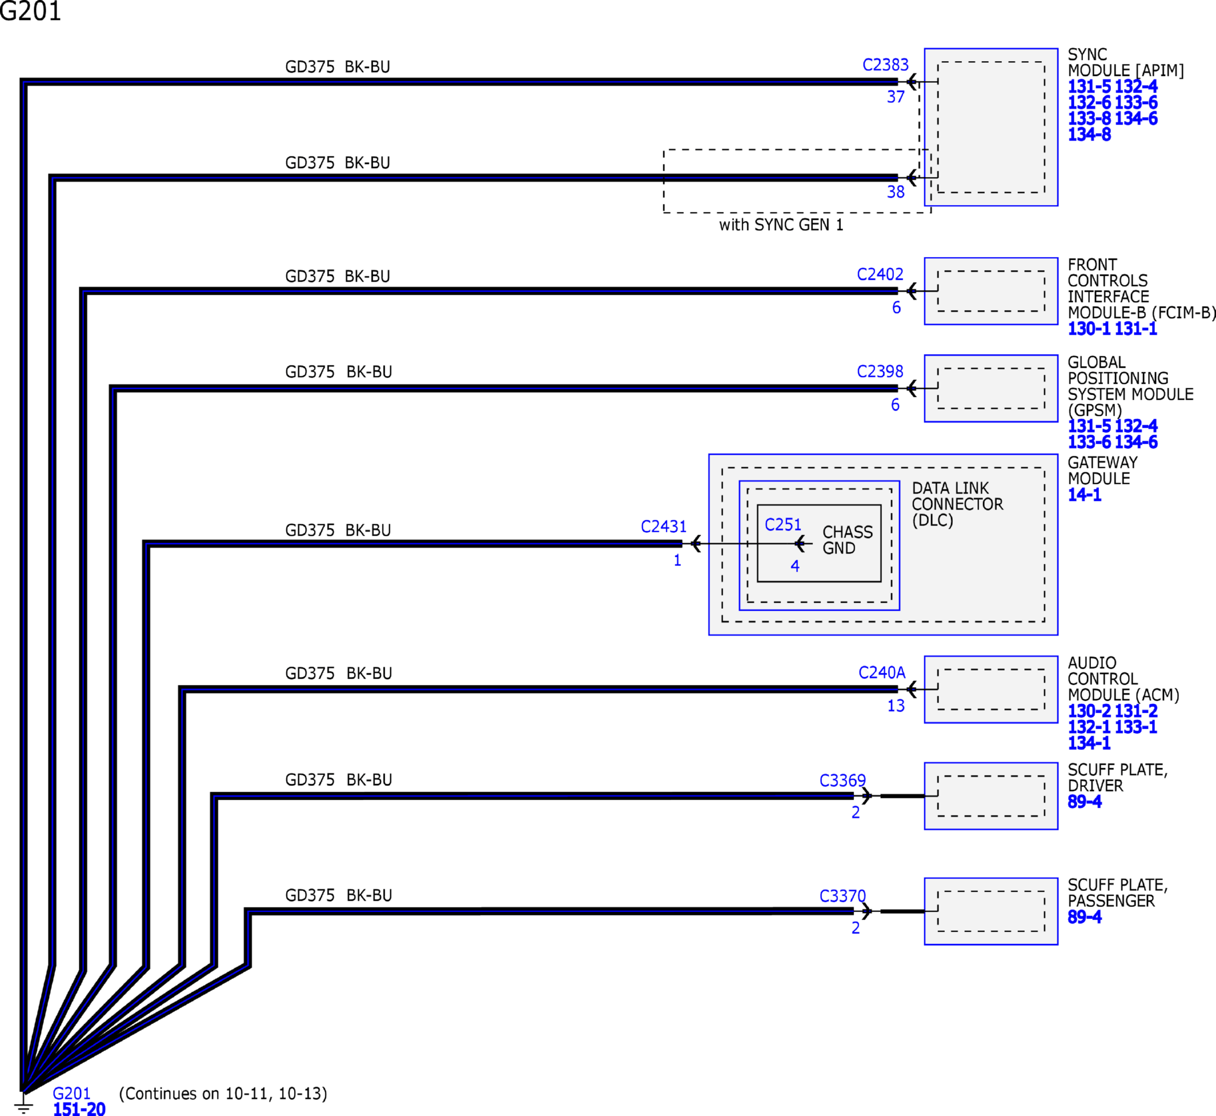1216x1116 pixels.
Task: Click the 130-1 reference under FCIM-B
Action: click(x=1089, y=329)
